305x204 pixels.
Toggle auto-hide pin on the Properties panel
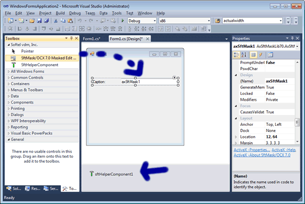point(292,38)
